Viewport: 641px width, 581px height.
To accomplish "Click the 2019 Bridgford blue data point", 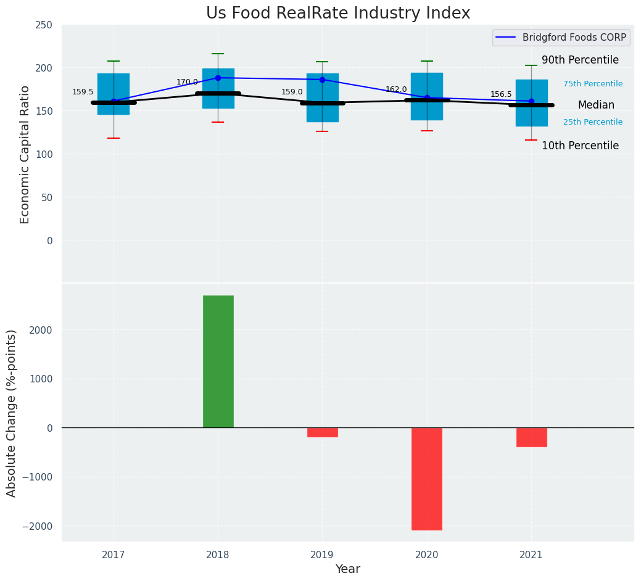I will pos(322,80).
